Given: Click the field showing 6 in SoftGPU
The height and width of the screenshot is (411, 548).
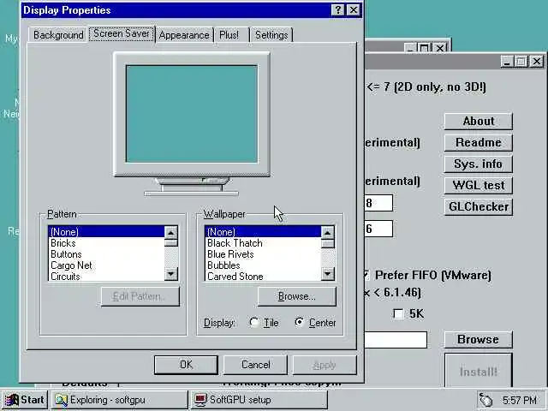Looking at the screenshot, I should [378, 229].
